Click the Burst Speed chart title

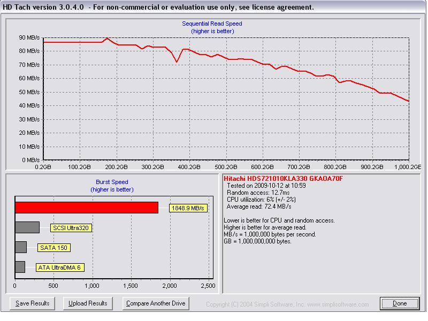(x=112, y=182)
